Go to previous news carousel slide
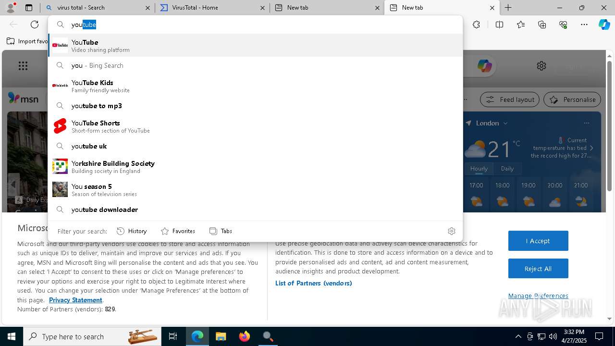Viewport: 615px width, 346px height. coord(13,185)
